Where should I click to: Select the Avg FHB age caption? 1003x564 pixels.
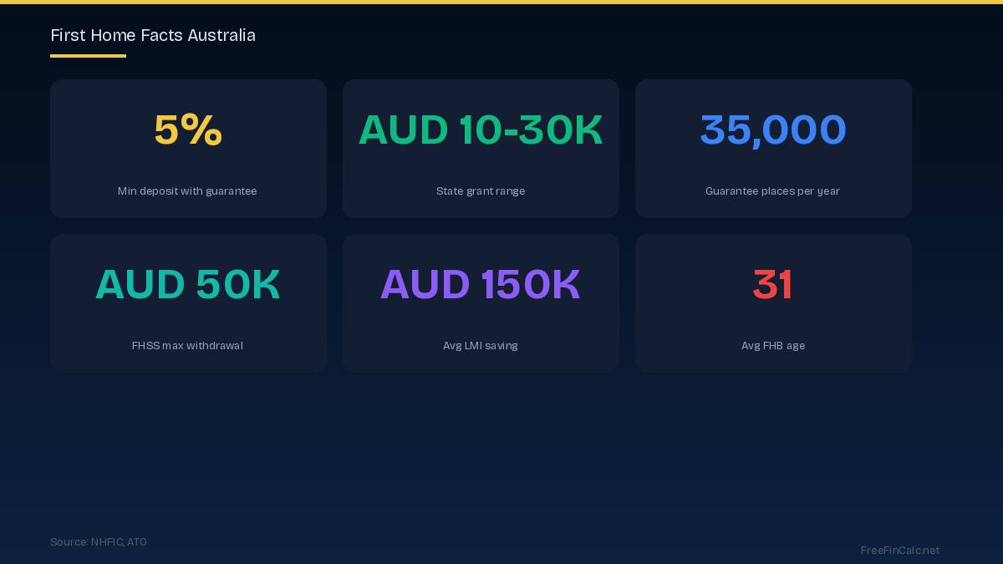773,346
